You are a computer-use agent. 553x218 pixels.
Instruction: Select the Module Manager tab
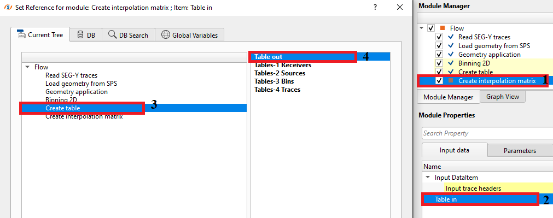449,97
